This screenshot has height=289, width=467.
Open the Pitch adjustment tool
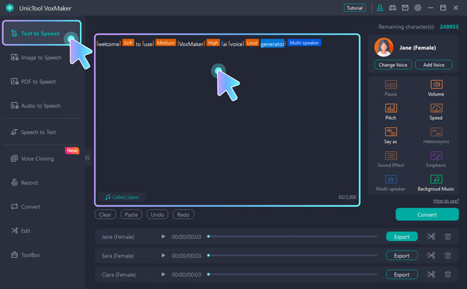[390, 112]
